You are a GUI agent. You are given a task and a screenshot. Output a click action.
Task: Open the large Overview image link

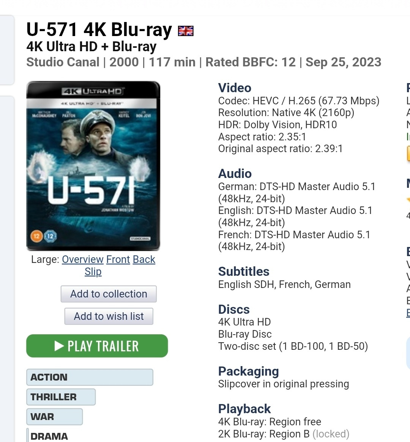pos(83,260)
